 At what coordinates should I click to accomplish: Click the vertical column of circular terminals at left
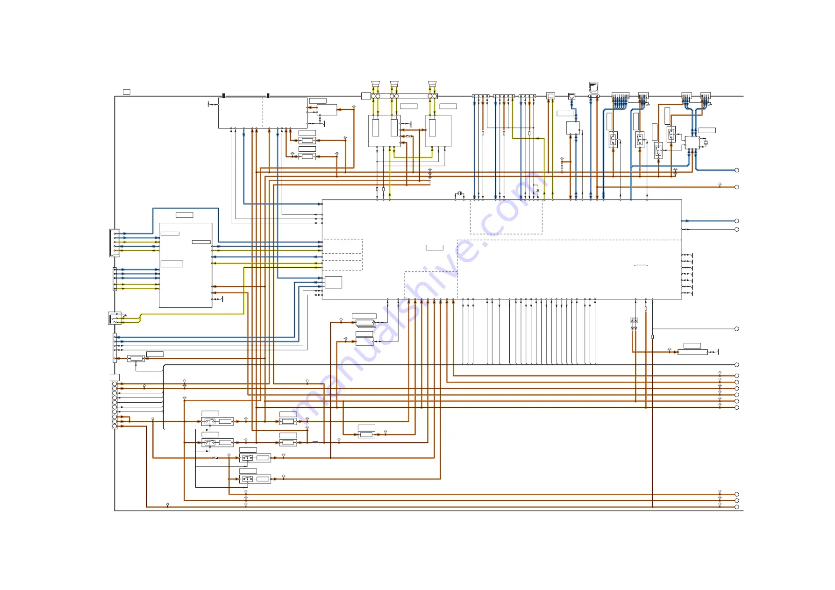pyautogui.click(x=115, y=405)
